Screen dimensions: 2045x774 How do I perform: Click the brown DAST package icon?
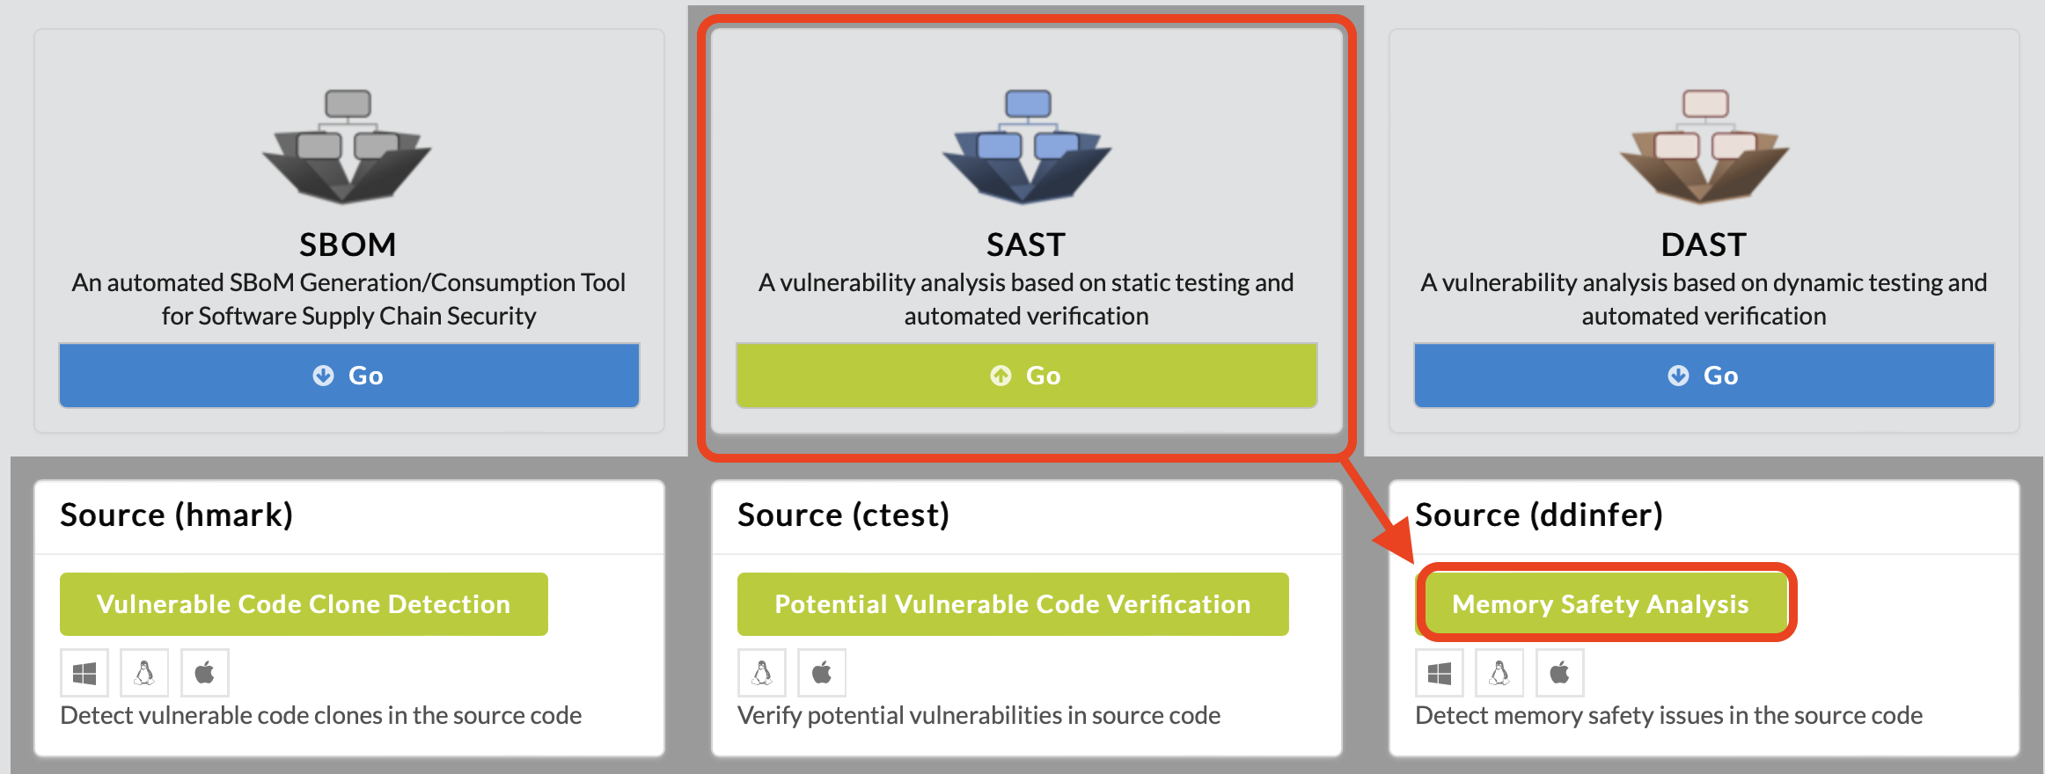1704,146
